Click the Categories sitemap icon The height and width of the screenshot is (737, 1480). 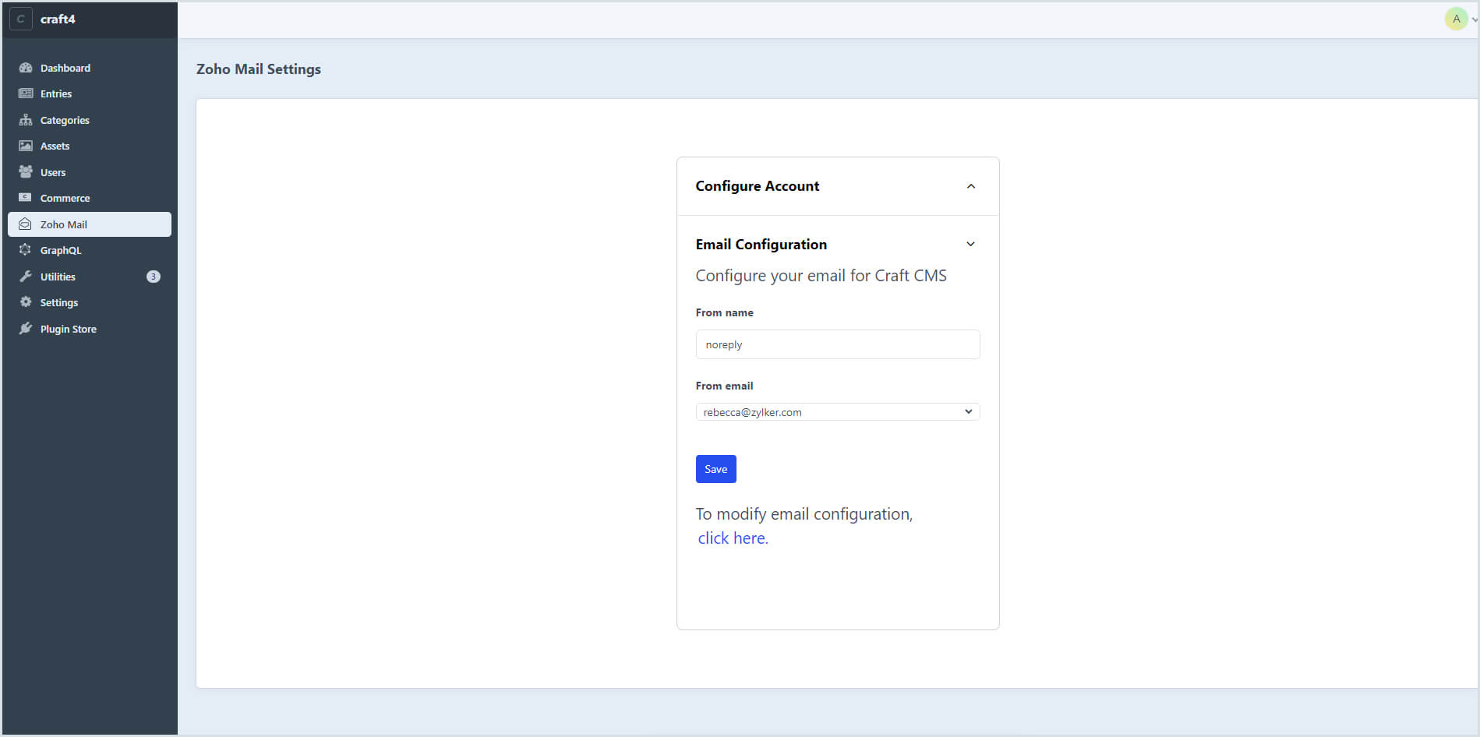(x=26, y=120)
